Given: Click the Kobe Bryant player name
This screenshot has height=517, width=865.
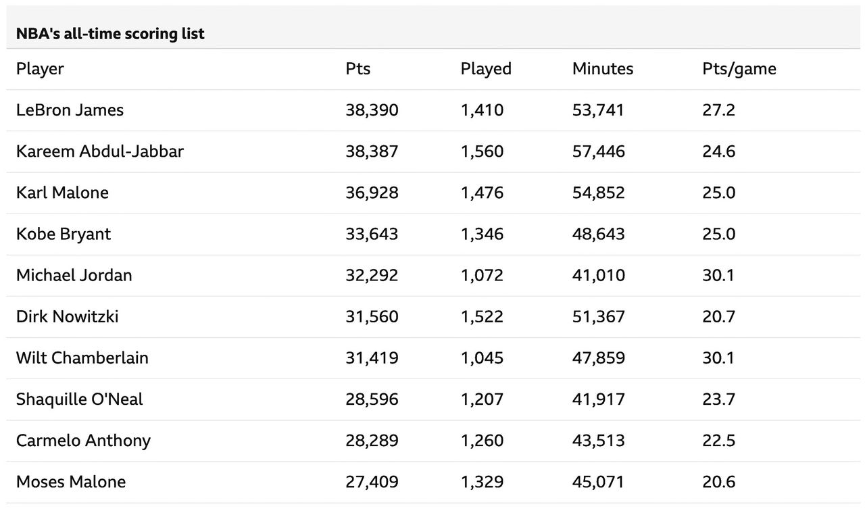Looking at the screenshot, I should click(64, 234).
